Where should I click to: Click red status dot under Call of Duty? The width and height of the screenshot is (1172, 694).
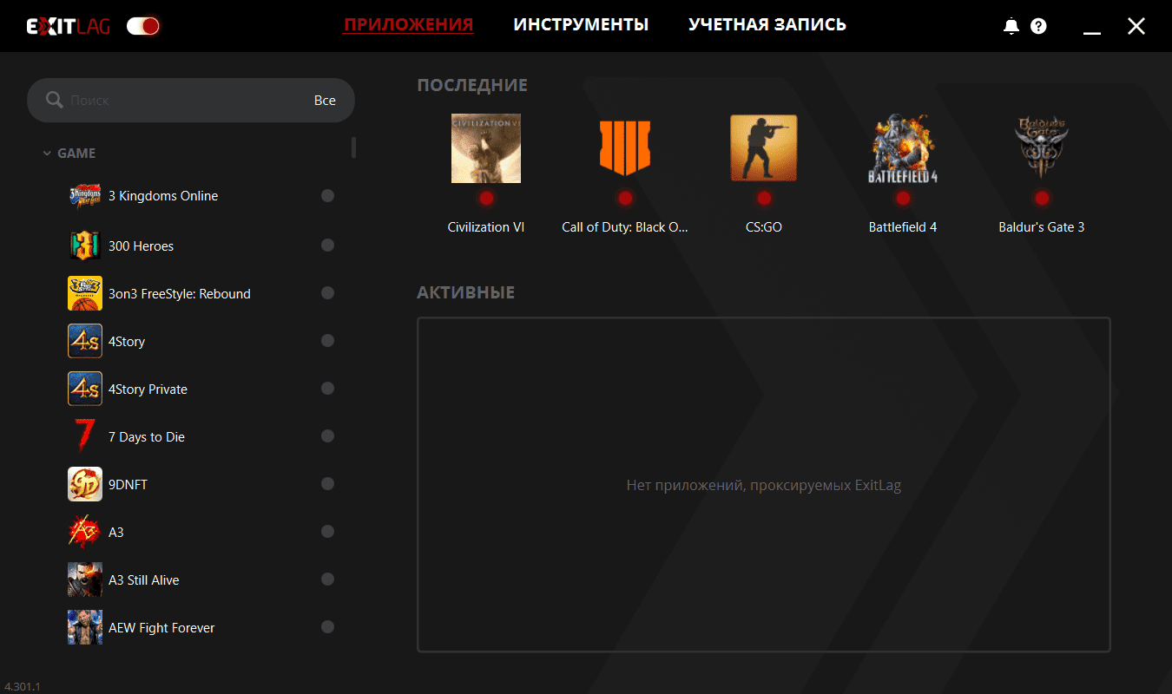(x=625, y=199)
